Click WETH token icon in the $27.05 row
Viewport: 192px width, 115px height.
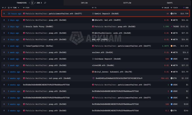[172, 33]
